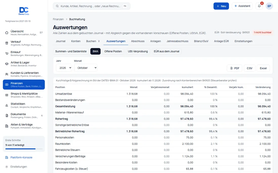The width and height of the screenshot is (278, 173).
Task: Click the plus icon on Neu
Action: tap(218, 6)
